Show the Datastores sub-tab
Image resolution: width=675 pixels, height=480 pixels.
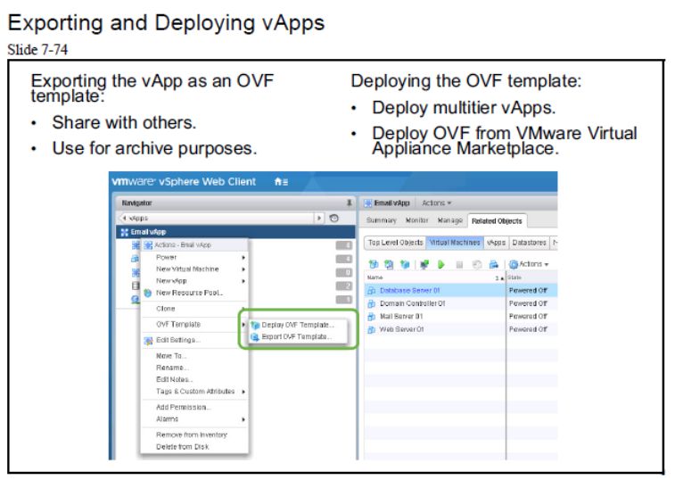tap(529, 243)
